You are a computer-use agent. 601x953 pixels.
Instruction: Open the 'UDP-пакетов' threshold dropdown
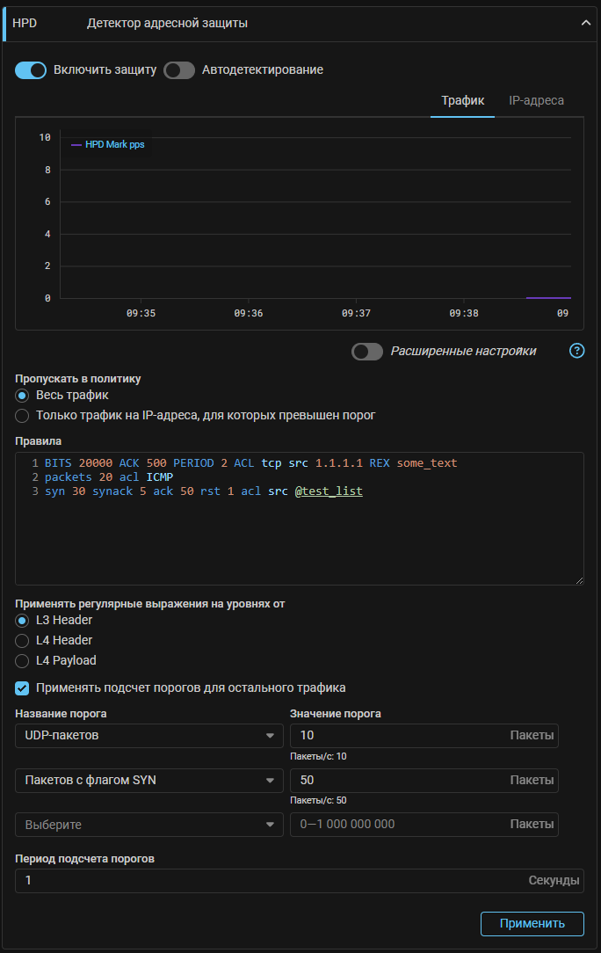[x=149, y=736]
